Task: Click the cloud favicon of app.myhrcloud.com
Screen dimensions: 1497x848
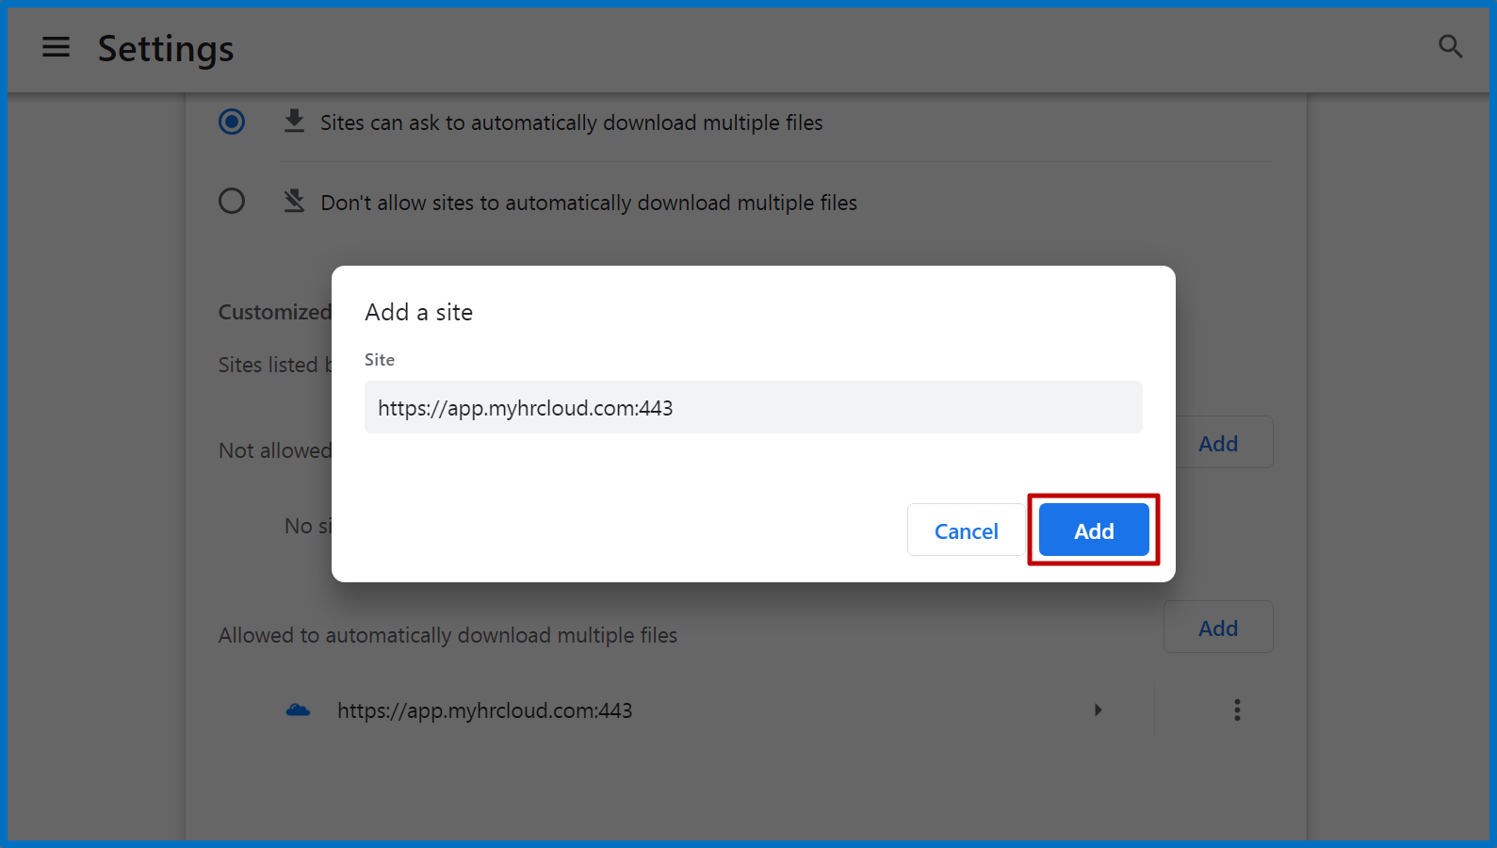Action: [x=298, y=710]
